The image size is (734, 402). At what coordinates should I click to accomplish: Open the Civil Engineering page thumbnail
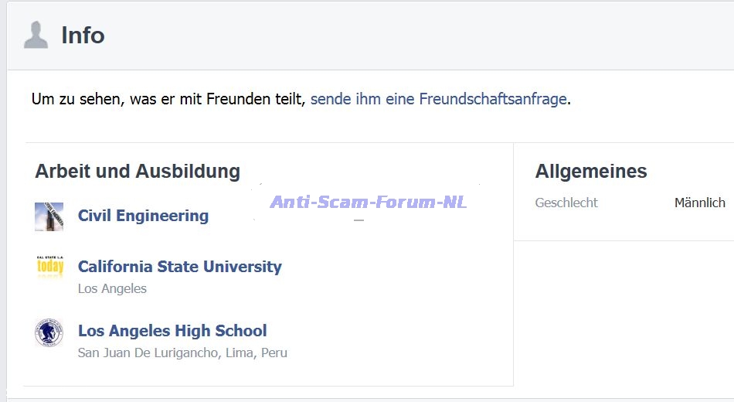[x=49, y=216]
